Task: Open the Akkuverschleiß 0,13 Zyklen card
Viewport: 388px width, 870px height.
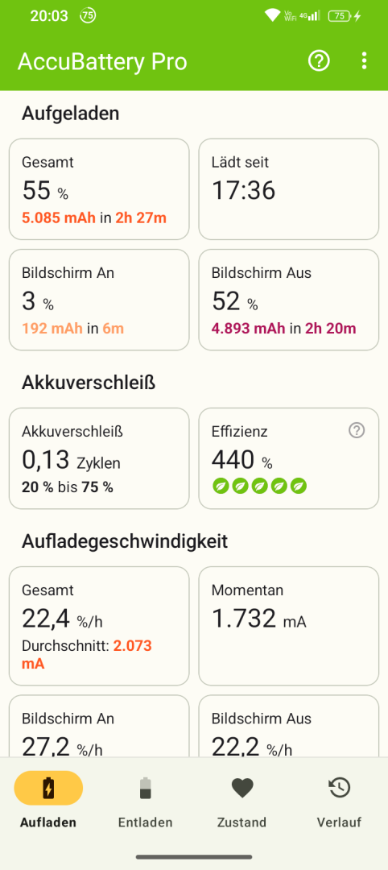Action: 99,458
